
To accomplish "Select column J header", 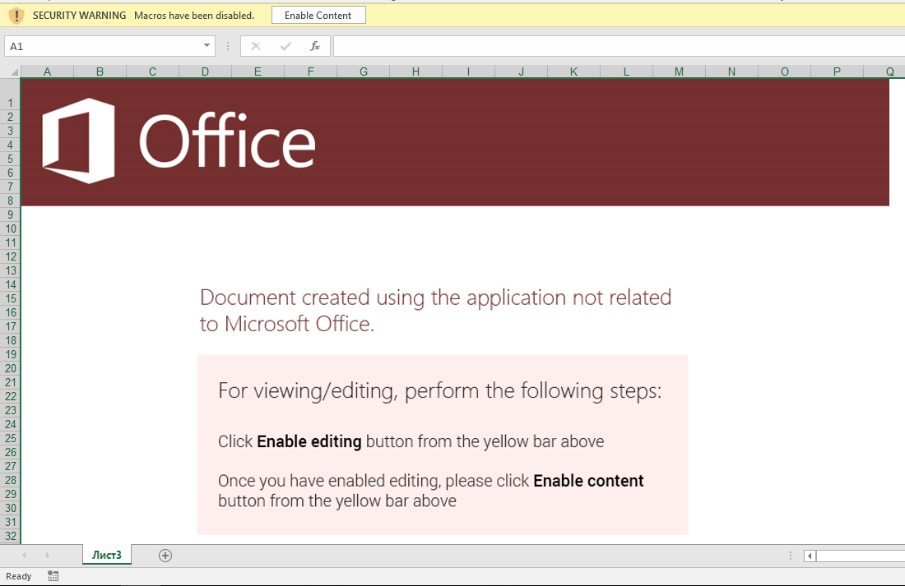I will (521, 72).
